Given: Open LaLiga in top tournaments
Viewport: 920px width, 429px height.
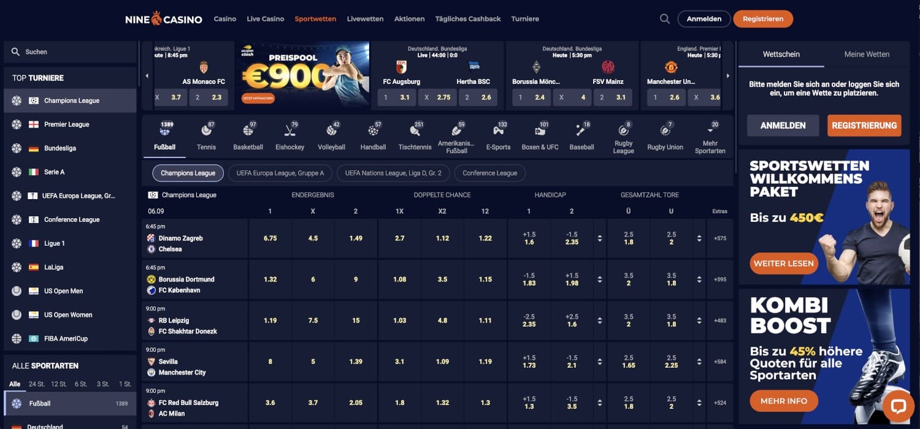Looking at the screenshot, I should click(x=70, y=267).
